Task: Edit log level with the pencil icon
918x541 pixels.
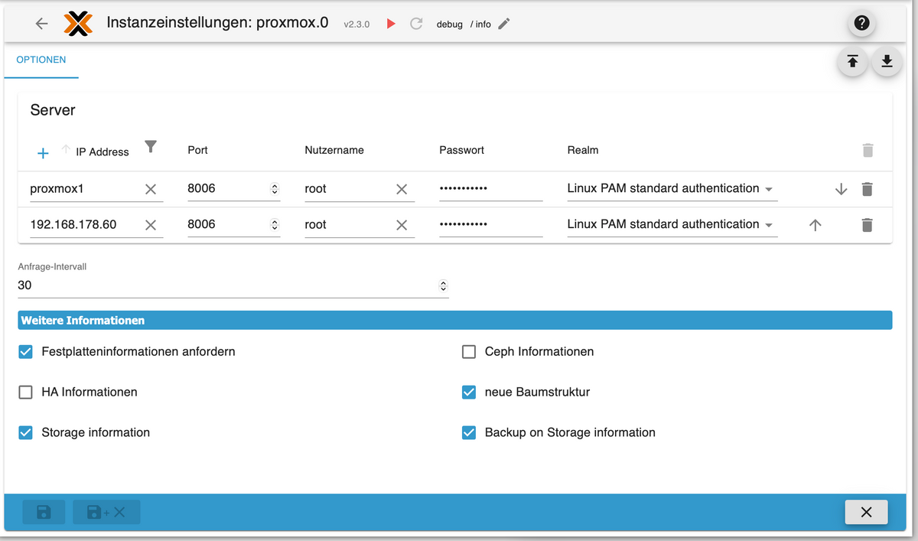Action: point(503,24)
